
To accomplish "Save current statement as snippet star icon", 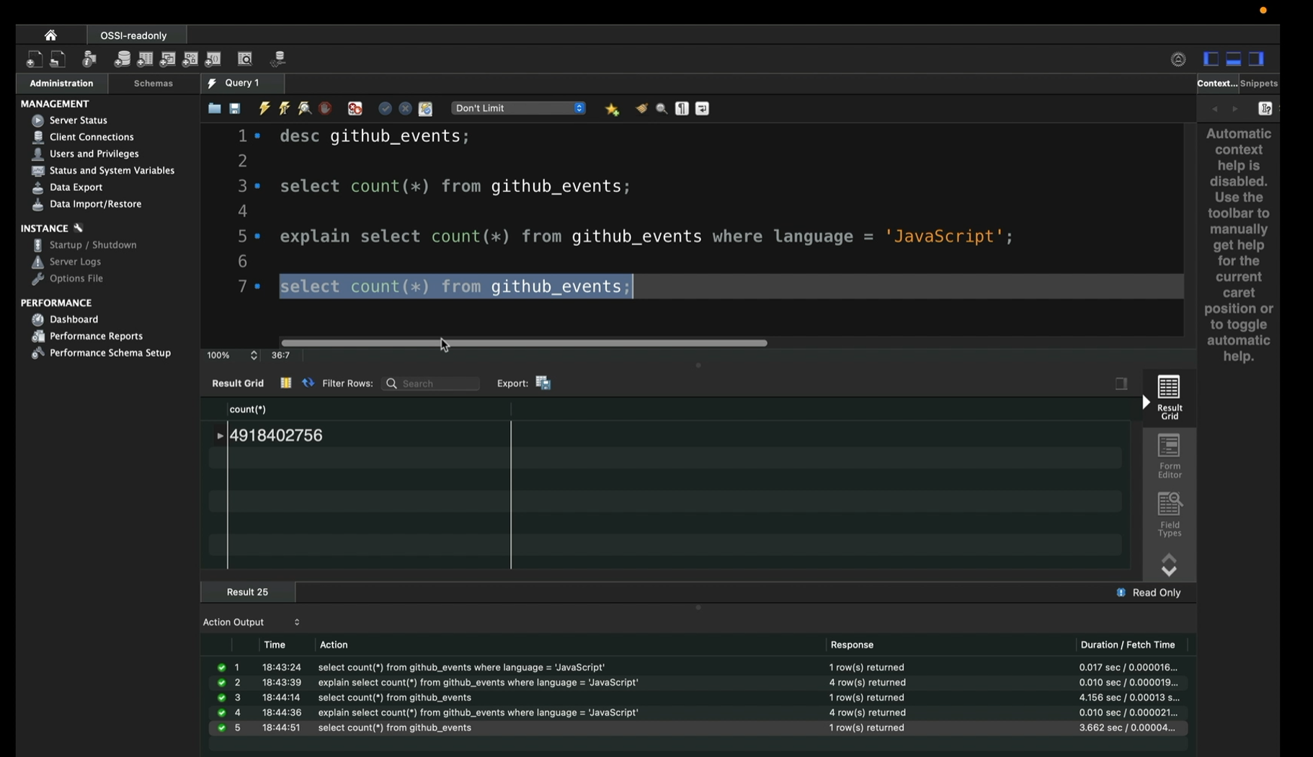I will tap(612, 109).
